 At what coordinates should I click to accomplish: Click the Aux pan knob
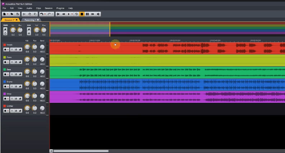click(44, 30)
